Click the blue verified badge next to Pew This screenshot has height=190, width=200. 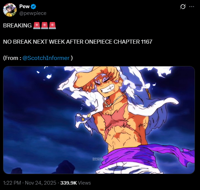34,7
